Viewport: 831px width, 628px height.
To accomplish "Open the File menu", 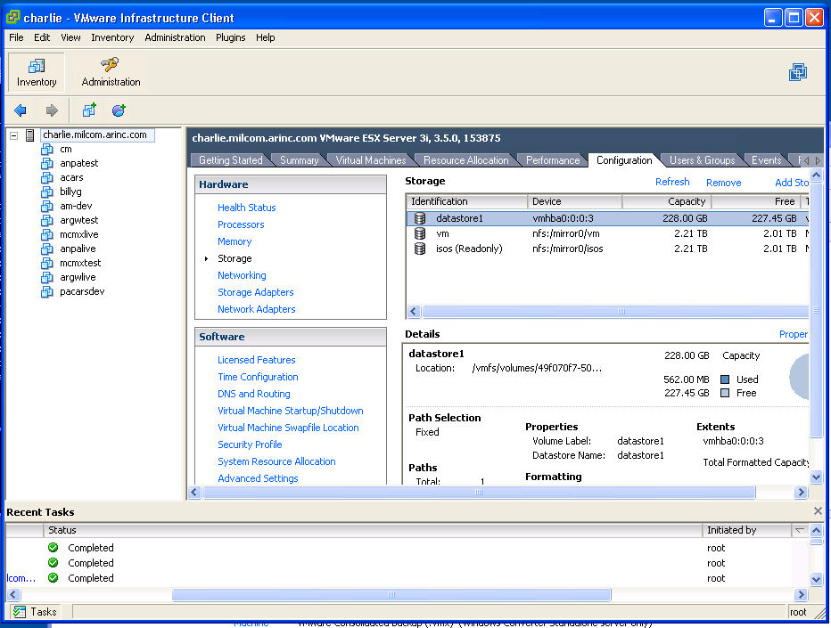I will click(x=16, y=37).
